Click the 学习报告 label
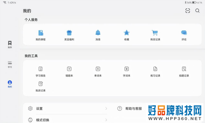 pyautogui.click(x=41, y=76)
